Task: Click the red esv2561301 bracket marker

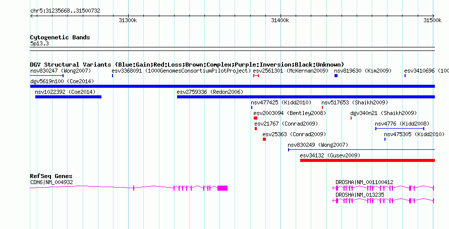Action: tap(256, 76)
